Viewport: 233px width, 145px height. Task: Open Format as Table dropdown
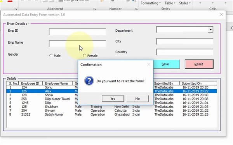coord(170,3)
